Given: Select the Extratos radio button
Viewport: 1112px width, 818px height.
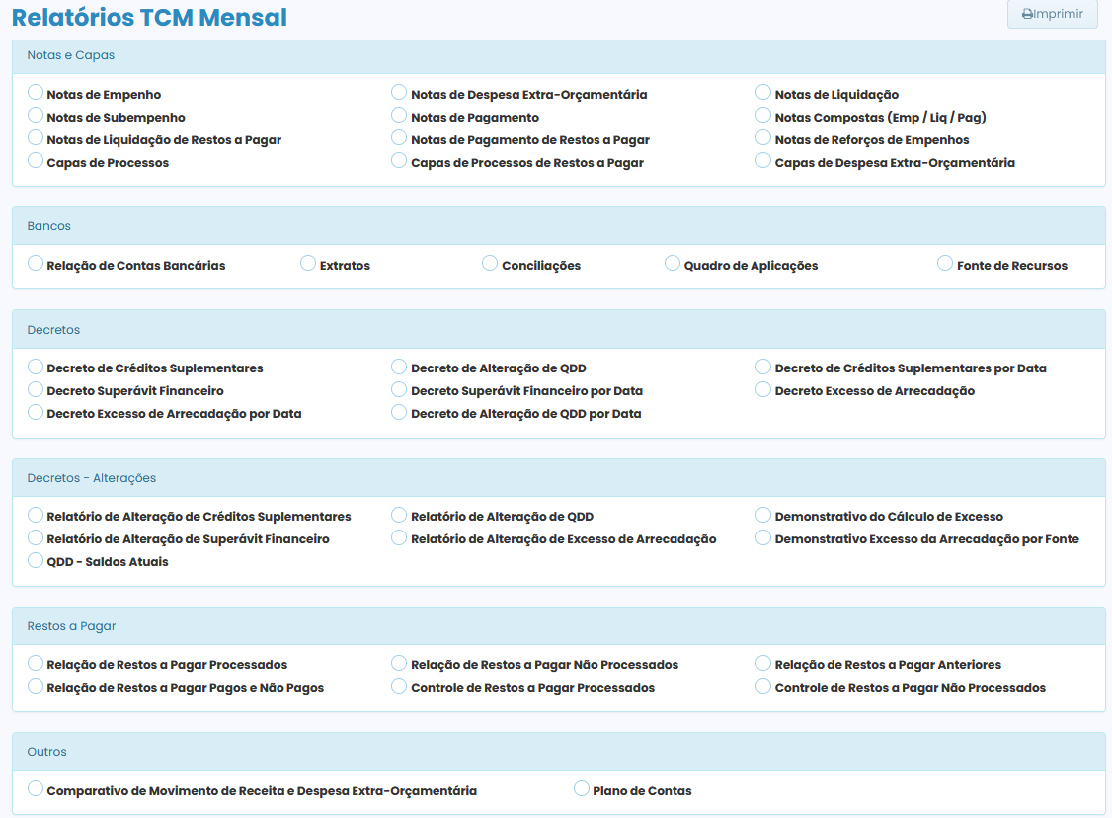Looking at the screenshot, I should click(308, 263).
